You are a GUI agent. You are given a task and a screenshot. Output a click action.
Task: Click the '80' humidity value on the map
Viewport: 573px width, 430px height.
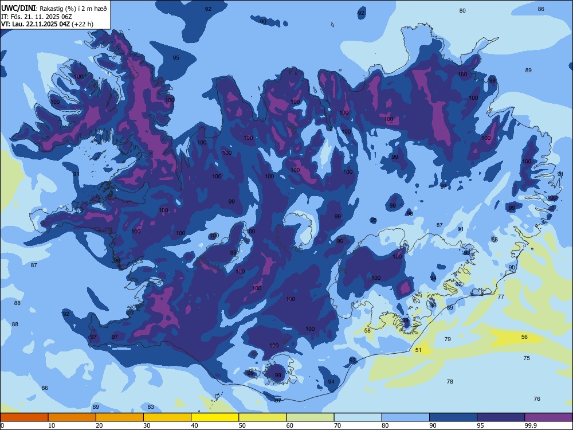[x=462, y=10]
